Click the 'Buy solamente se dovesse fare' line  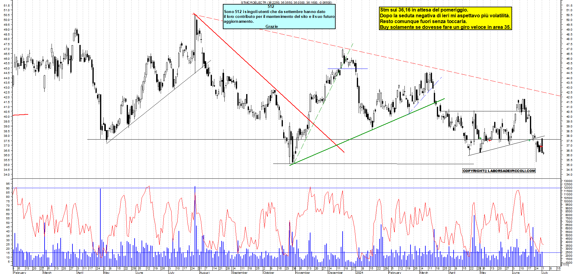pos(445,27)
